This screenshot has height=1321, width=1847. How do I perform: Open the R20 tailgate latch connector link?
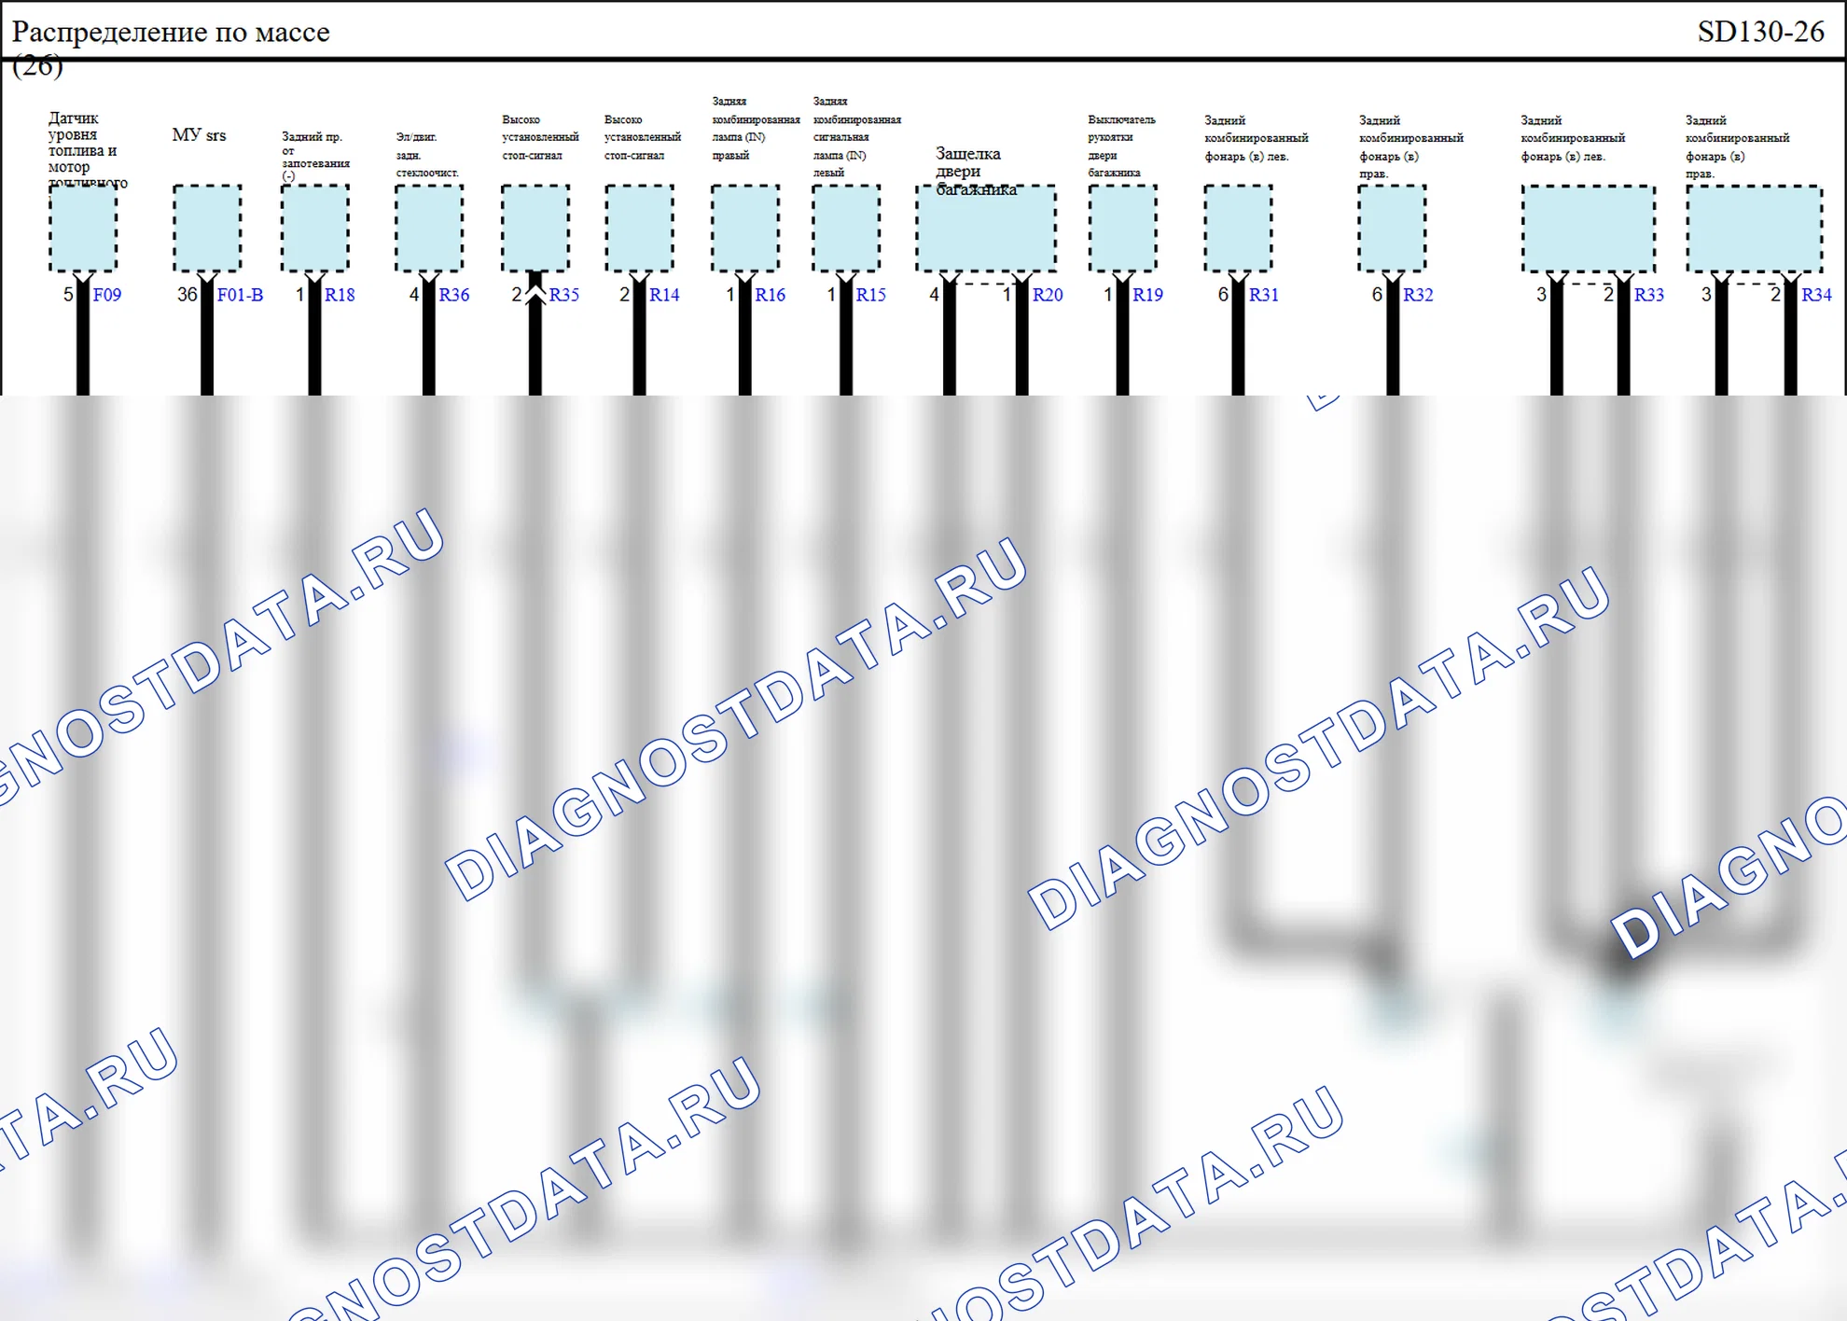point(1048,295)
